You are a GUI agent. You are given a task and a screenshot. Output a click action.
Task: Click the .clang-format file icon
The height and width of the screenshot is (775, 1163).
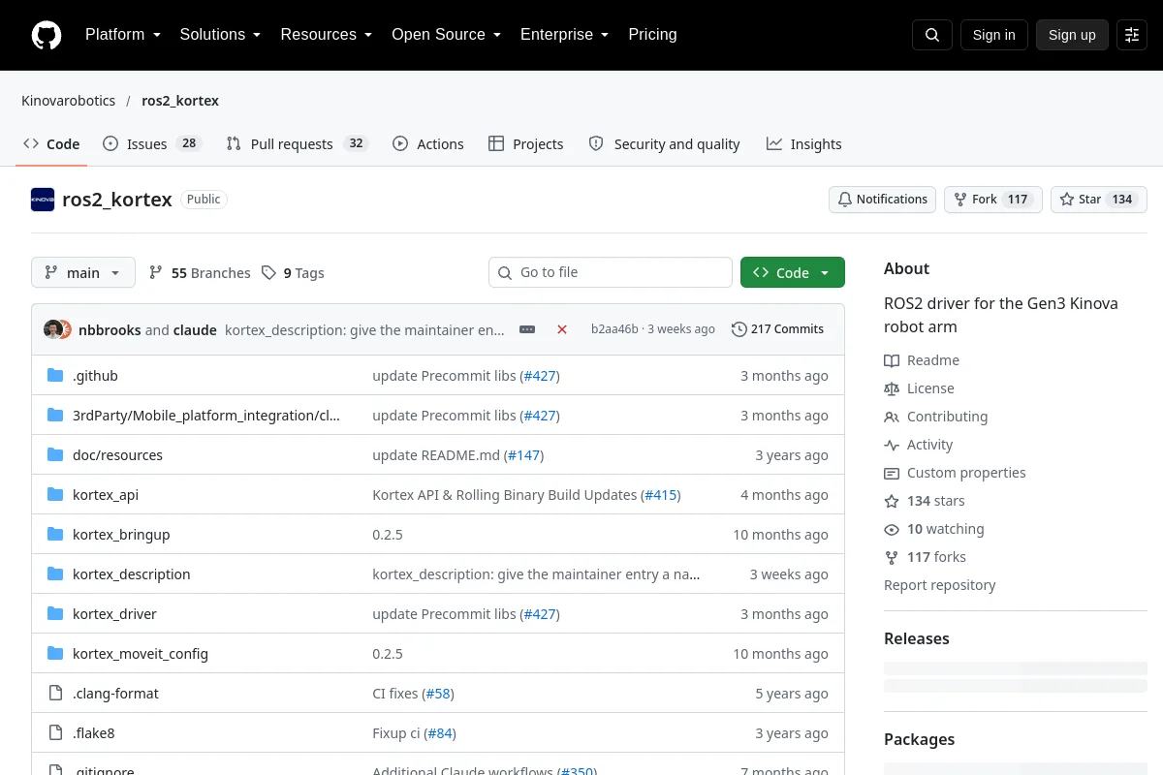point(55,694)
